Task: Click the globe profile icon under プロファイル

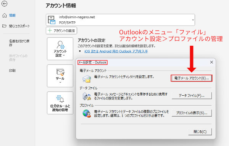Action: [x=87, y=114]
